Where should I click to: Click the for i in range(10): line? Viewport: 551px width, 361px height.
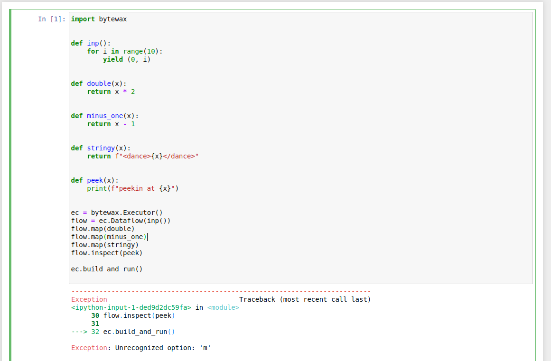click(x=125, y=51)
